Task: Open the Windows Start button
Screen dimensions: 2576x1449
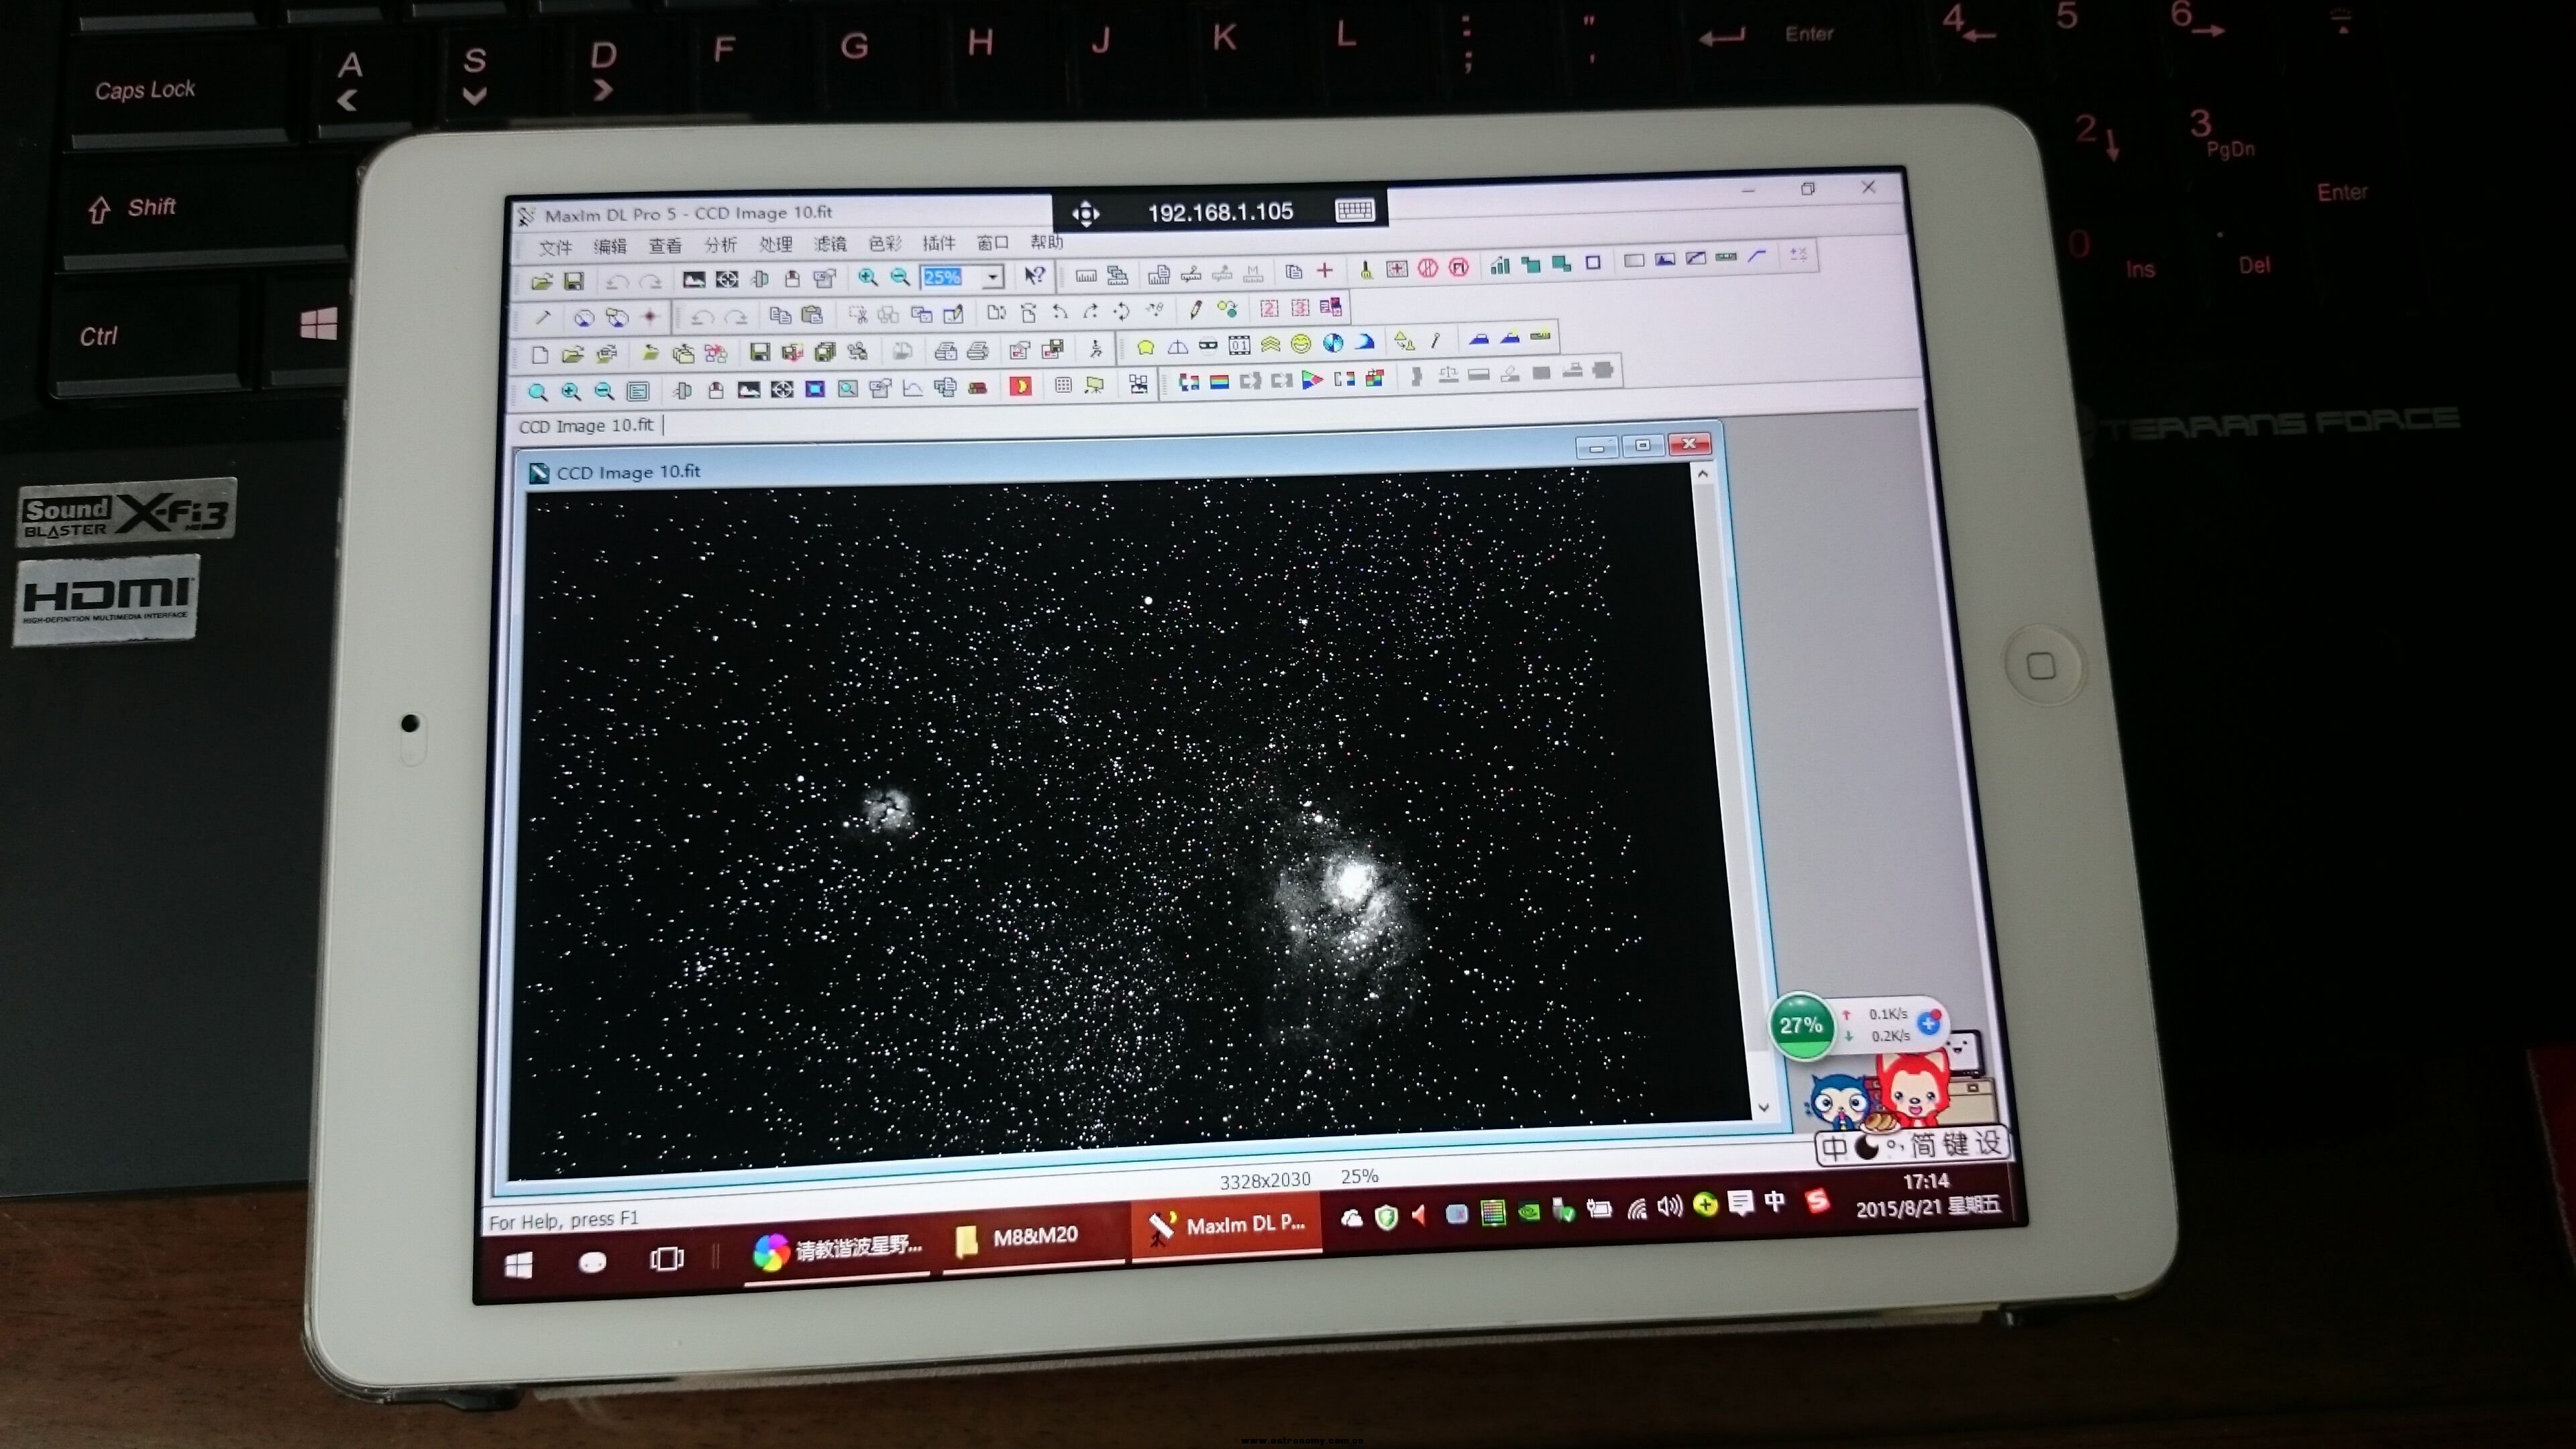Action: [519, 1266]
